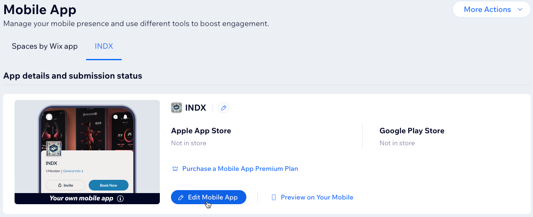
Task: Tap the profile avatar in phone preview
Action: point(49,117)
